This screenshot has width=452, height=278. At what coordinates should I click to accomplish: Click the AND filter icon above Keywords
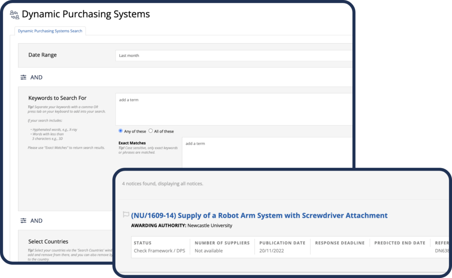click(23, 77)
